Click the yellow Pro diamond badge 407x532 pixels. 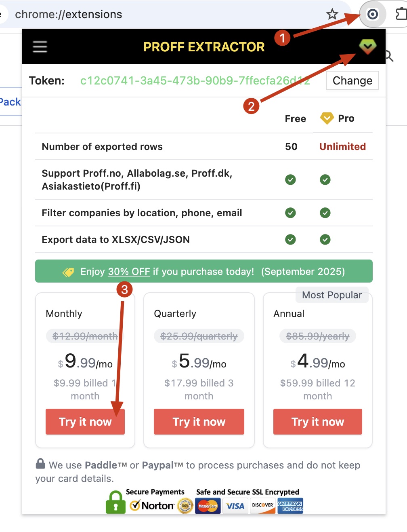tap(327, 118)
